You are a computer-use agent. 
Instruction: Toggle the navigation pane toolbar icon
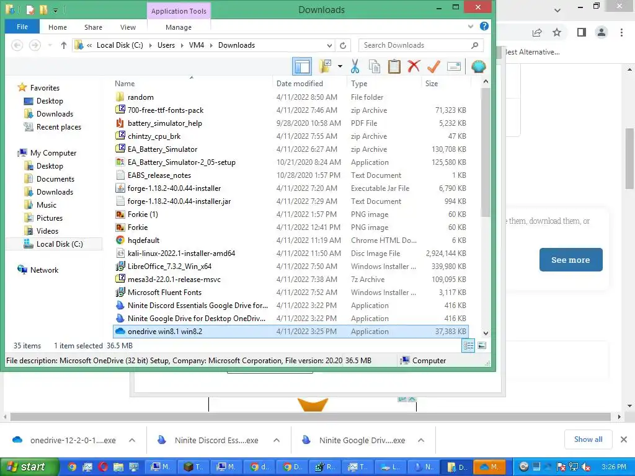pyautogui.click(x=302, y=66)
